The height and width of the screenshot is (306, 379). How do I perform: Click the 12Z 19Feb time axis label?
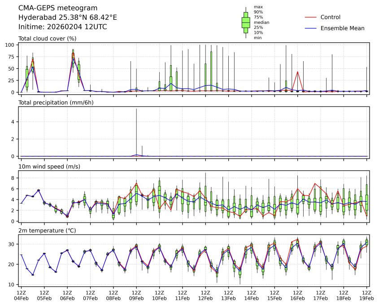(x=366, y=295)
